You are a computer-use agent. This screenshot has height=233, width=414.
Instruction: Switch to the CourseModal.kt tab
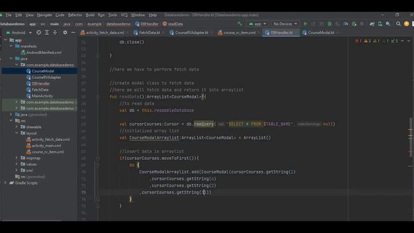(x=321, y=33)
